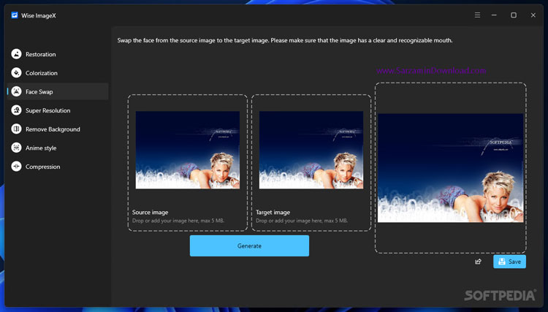Open the Compression label
548x312 pixels.
click(x=42, y=167)
